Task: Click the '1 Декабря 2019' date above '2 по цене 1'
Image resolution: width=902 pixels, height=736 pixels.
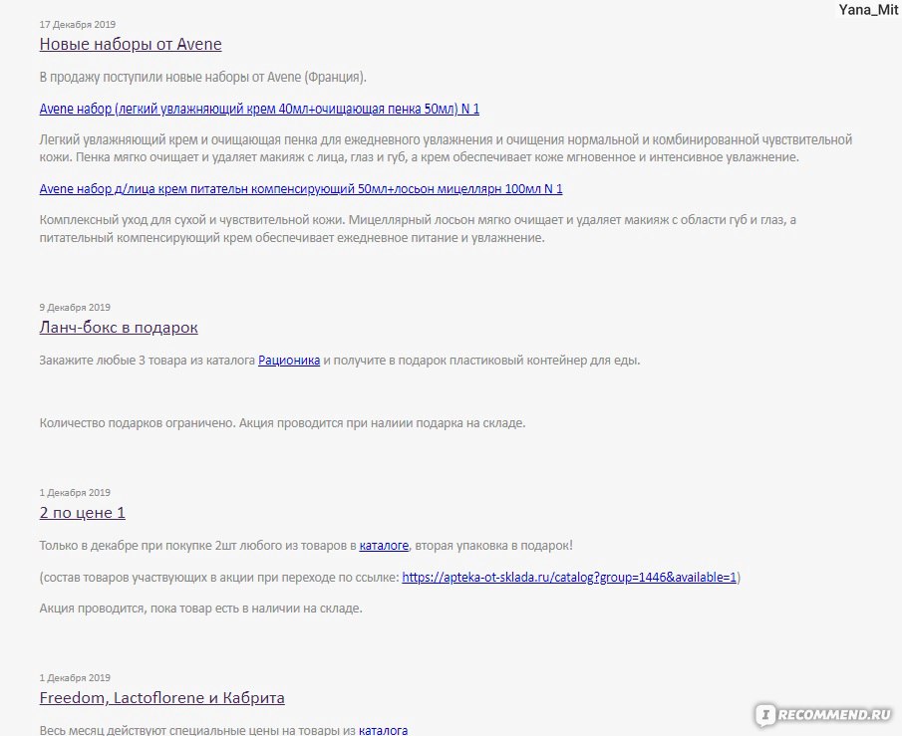Action: 75,492
